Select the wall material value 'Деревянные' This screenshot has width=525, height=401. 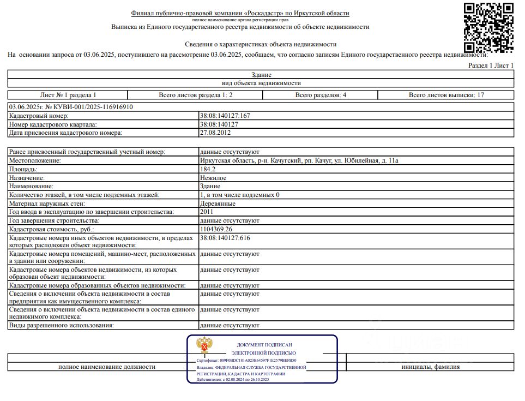218,204
